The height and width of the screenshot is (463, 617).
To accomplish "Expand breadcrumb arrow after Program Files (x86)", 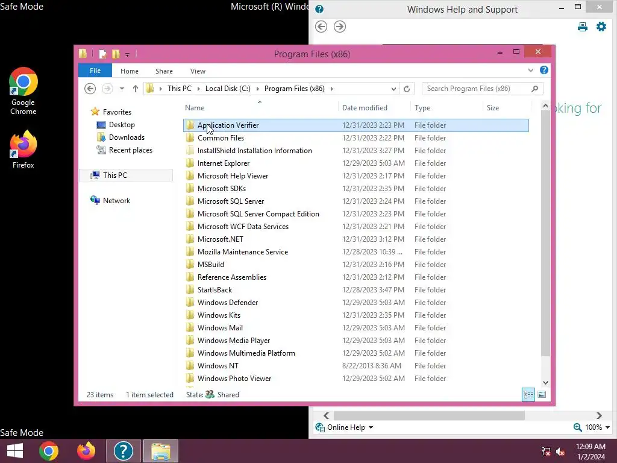I will [332, 89].
